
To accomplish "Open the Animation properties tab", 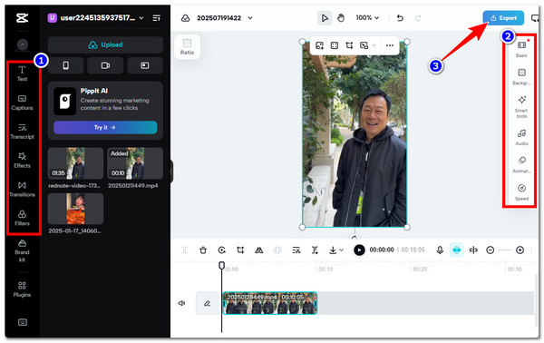I will [522, 164].
